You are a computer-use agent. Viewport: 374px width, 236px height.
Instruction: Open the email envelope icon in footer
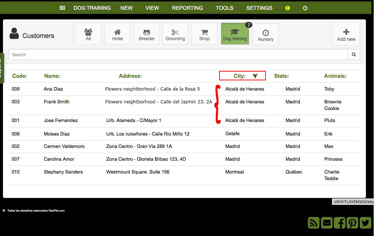pos(327,223)
